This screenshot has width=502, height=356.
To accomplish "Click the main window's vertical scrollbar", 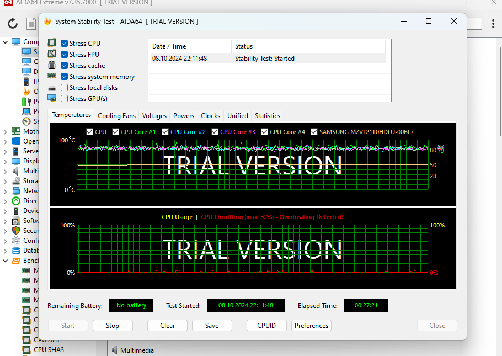I will click(500, 92).
